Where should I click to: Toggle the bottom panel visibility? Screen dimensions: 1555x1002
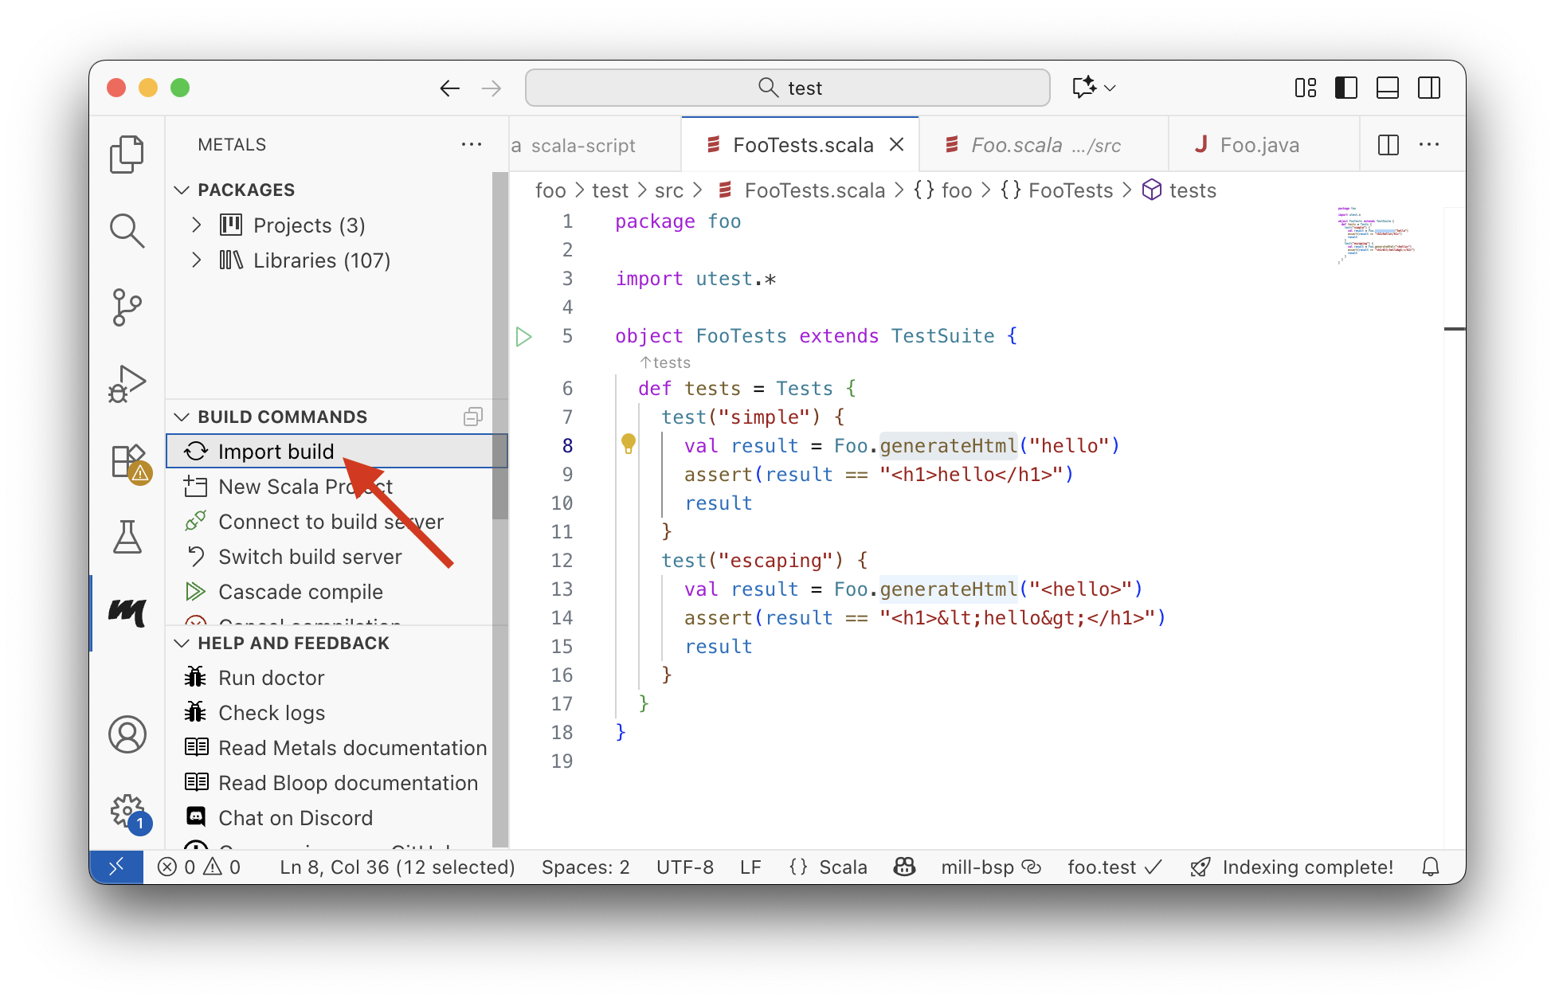(x=1387, y=88)
